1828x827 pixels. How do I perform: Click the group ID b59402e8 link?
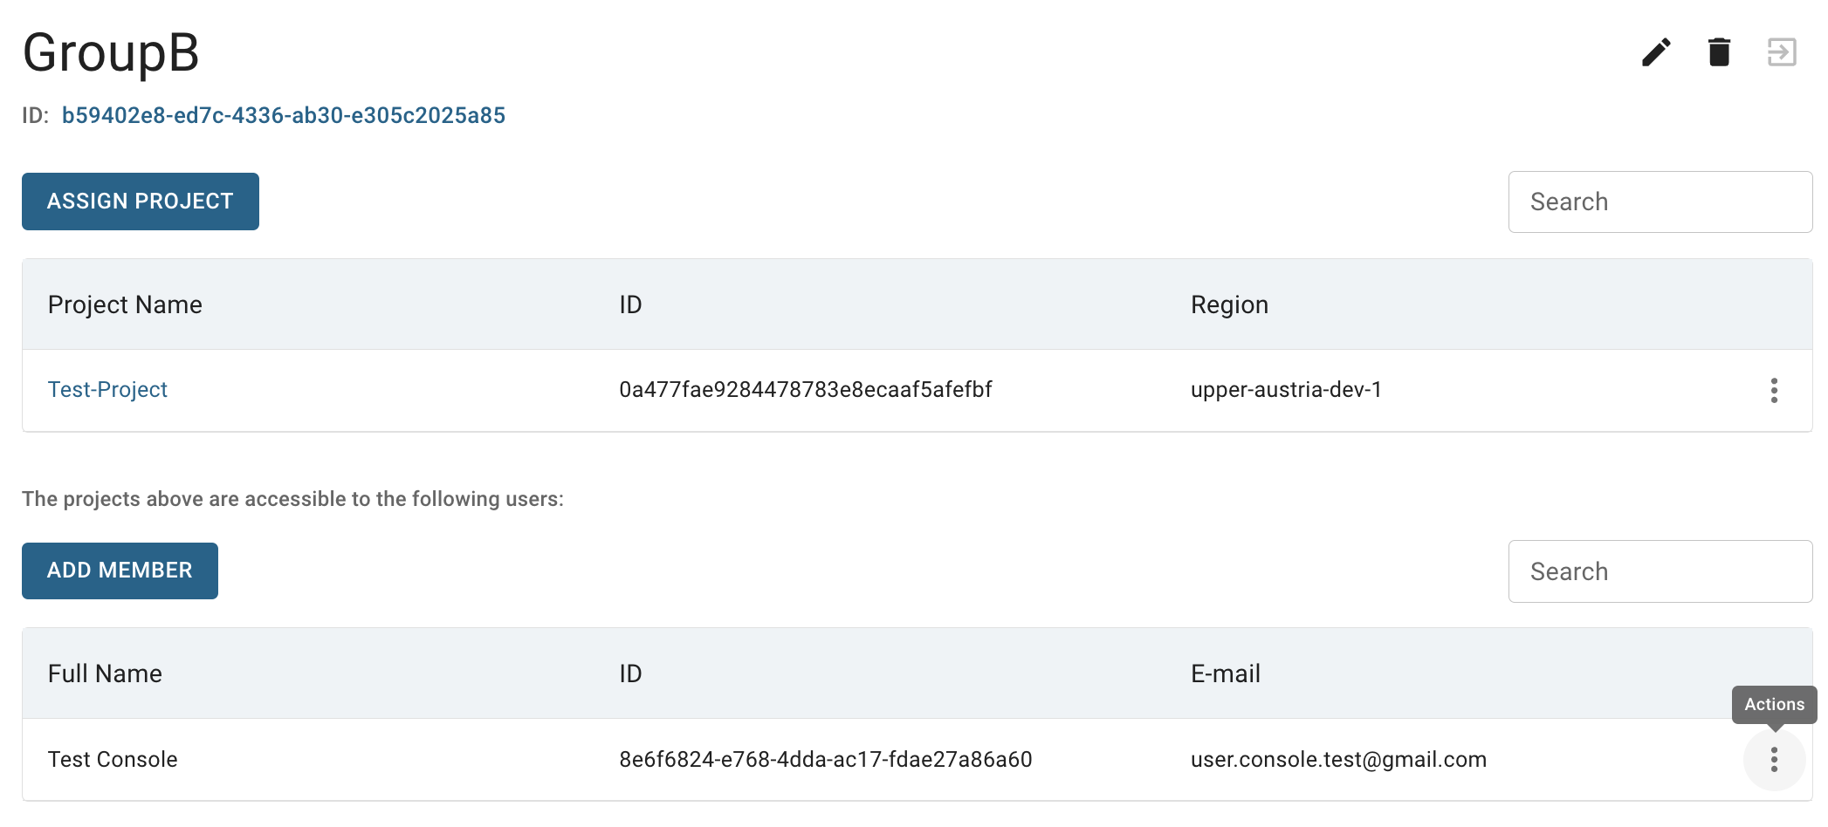pos(284,116)
